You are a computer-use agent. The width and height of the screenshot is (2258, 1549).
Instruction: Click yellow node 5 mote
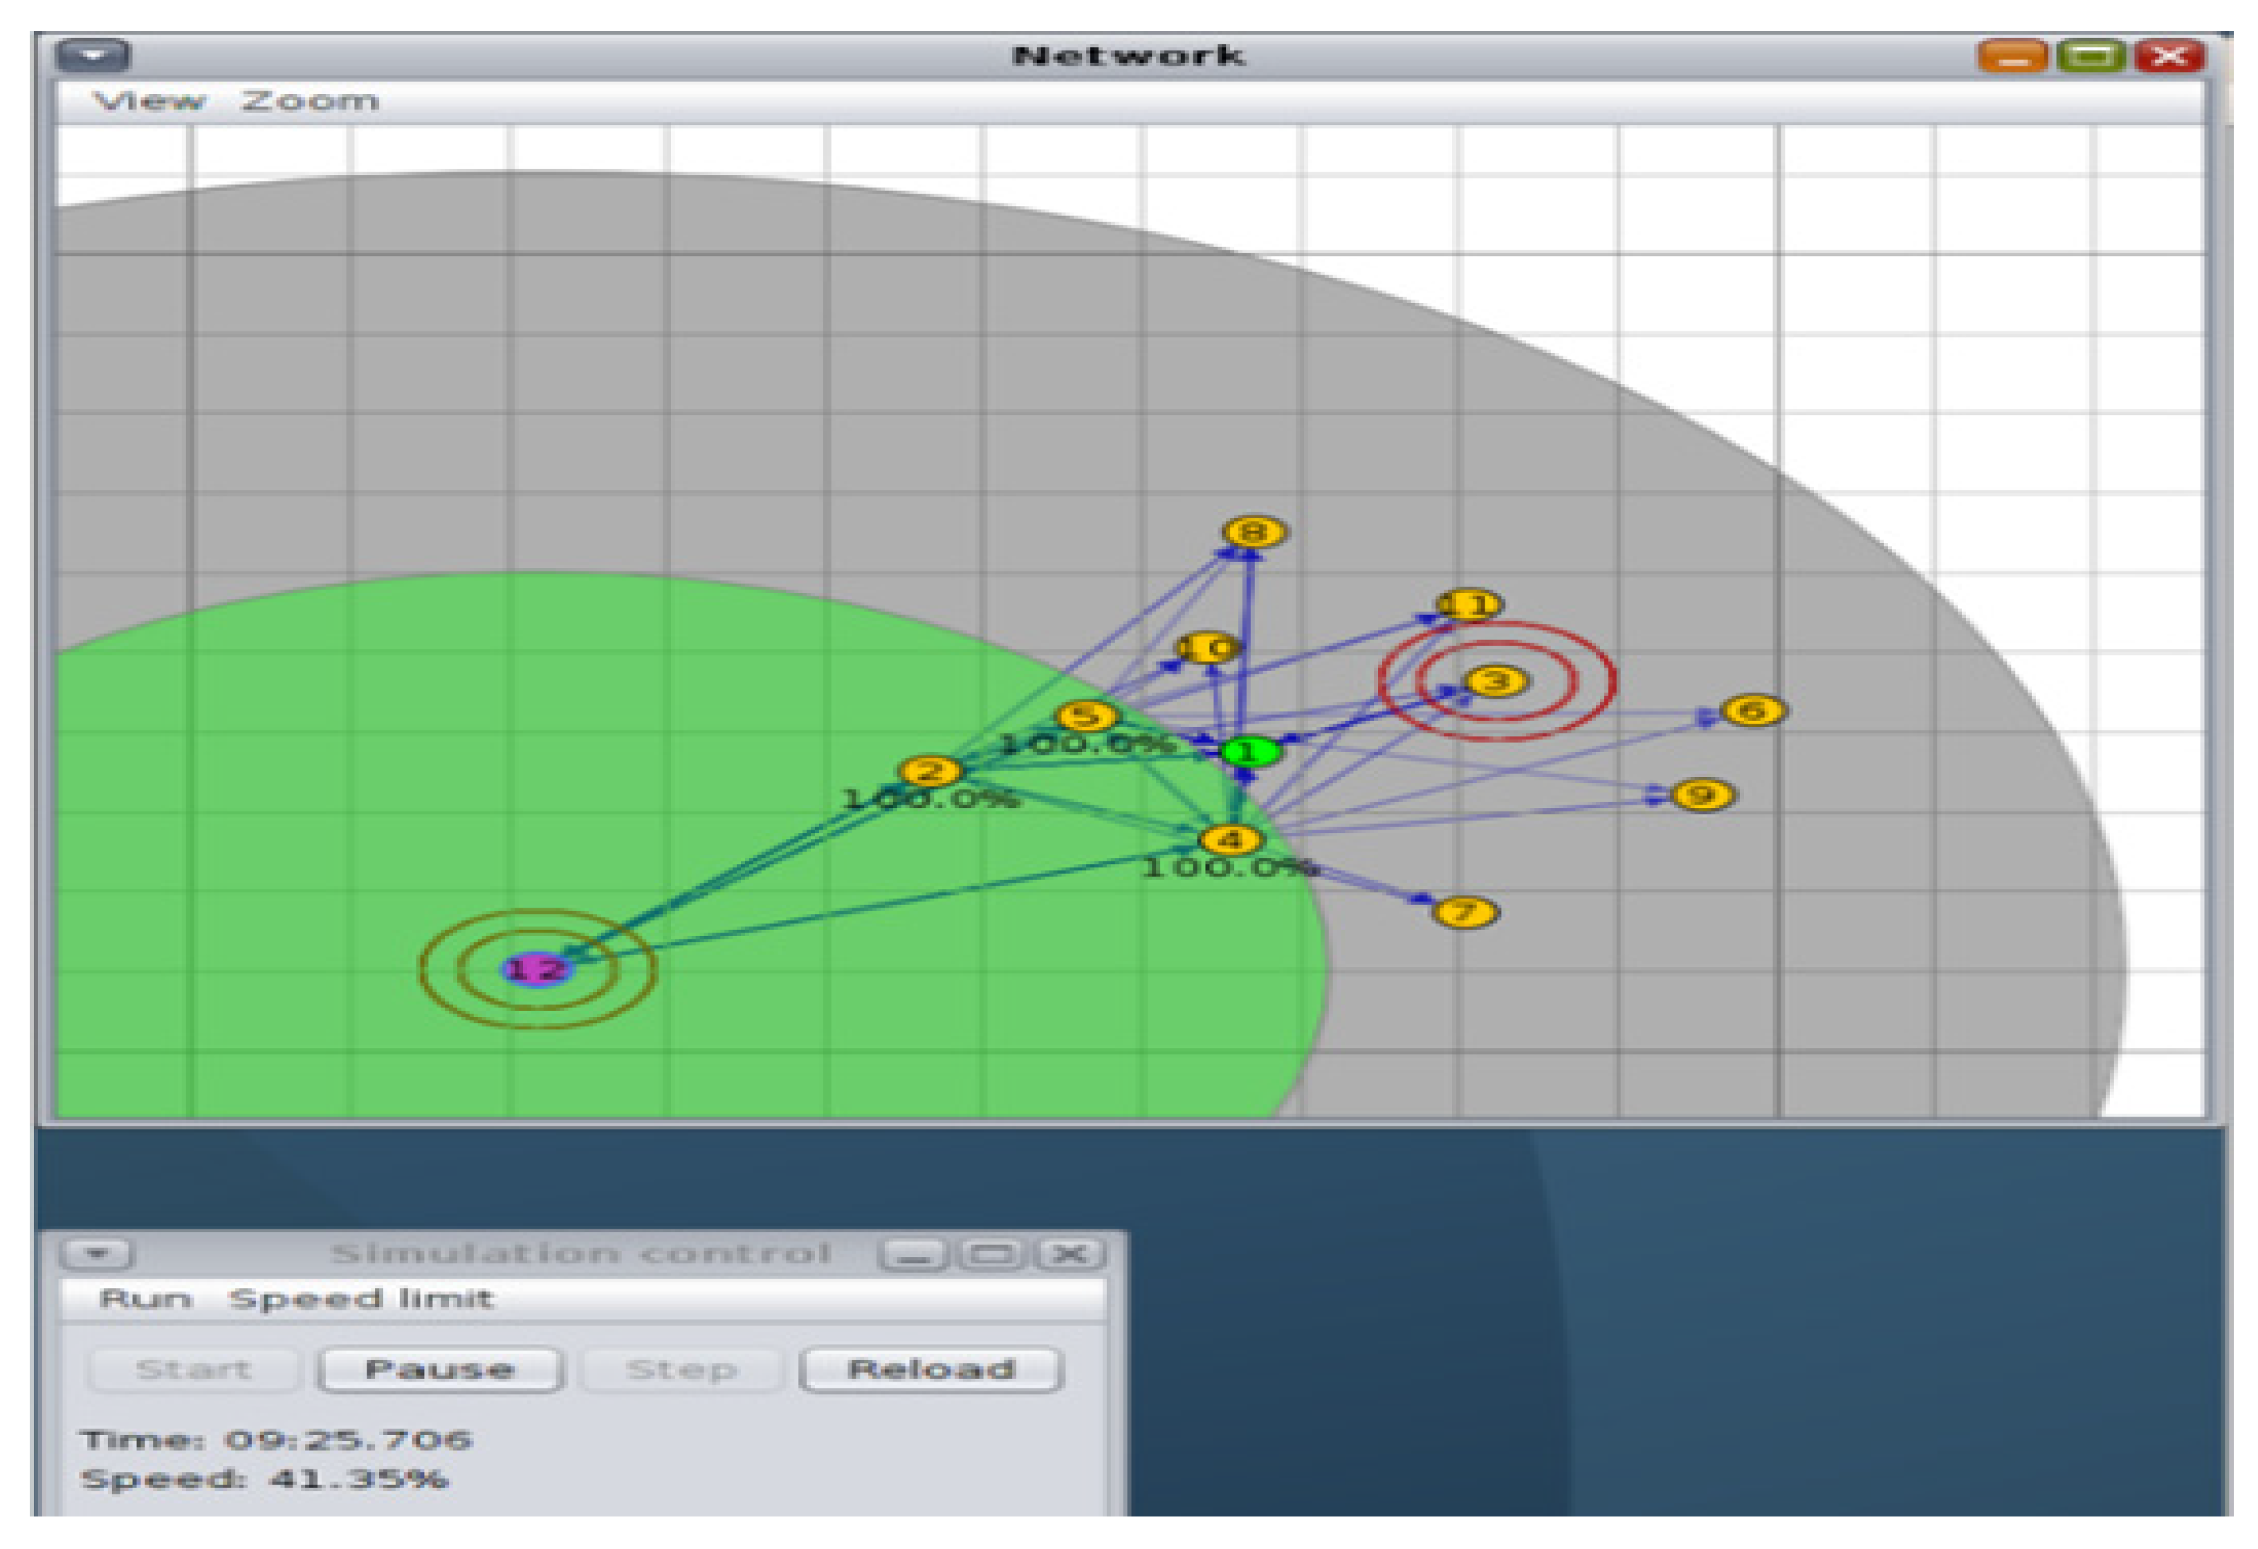pyautogui.click(x=1086, y=717)
